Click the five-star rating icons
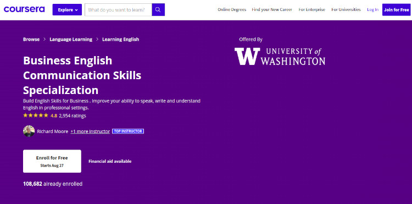The image size is (412, 204). click(36, 115)
